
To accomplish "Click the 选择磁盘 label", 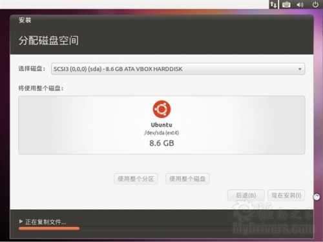I will 32,68.
